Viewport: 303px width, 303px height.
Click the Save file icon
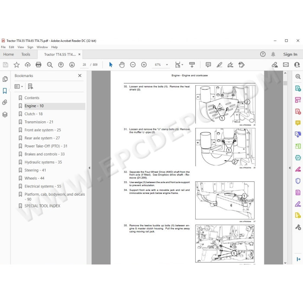pos(6,65)
